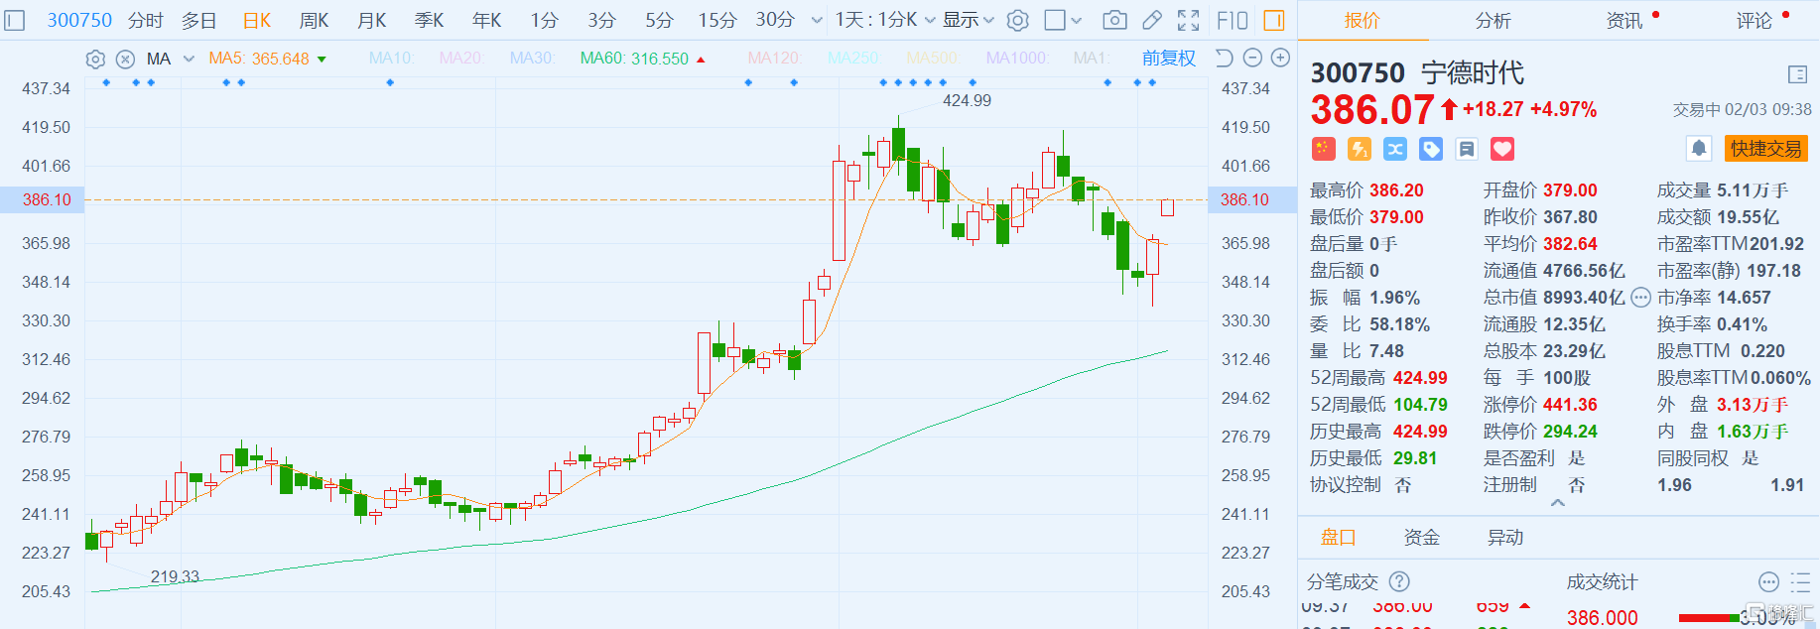The height and width of the screenshot is (629, 1820).
Task: Toggle MA60 moving average line
Action: point(634,59)
